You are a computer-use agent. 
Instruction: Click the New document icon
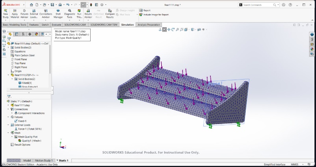click(x=37, y=5)
